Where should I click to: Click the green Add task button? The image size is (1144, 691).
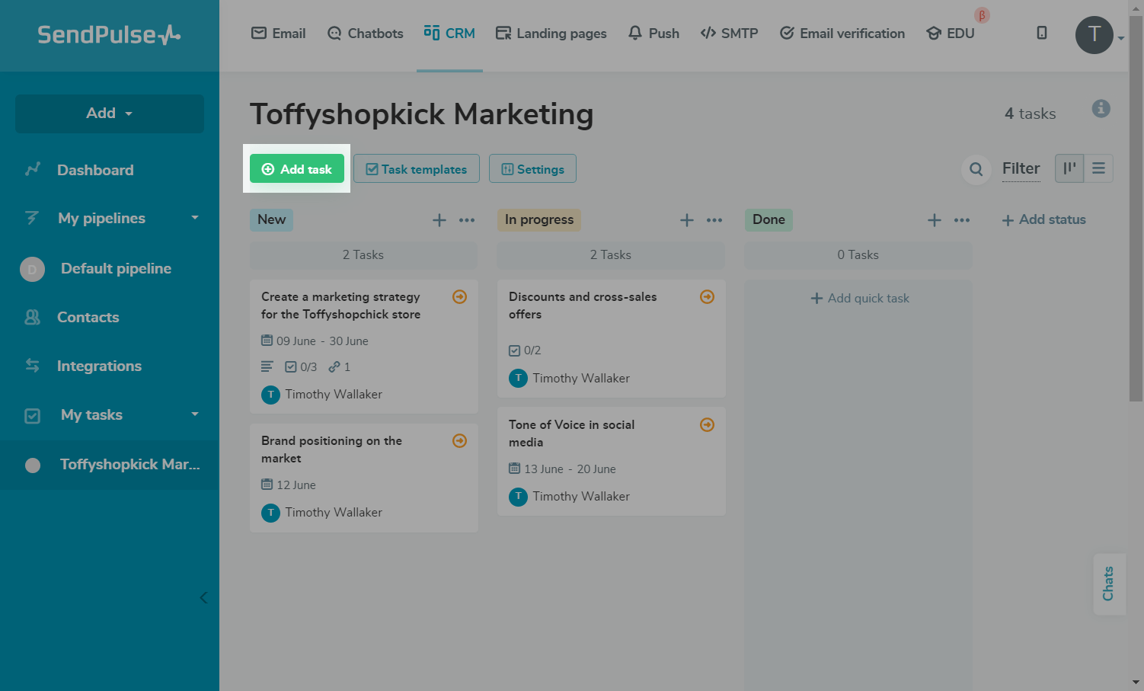[297, 169]
